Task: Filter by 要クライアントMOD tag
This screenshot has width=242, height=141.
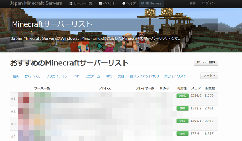Action: (x=144, y=76)
